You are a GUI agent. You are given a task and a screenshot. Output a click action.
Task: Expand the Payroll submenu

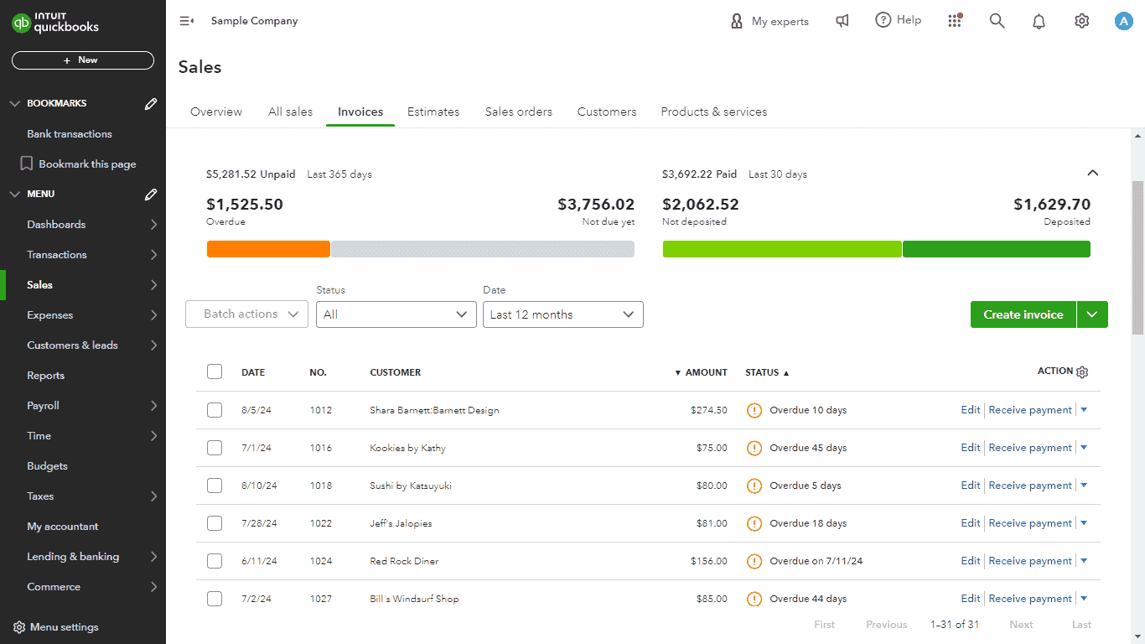tap(153, 406)
